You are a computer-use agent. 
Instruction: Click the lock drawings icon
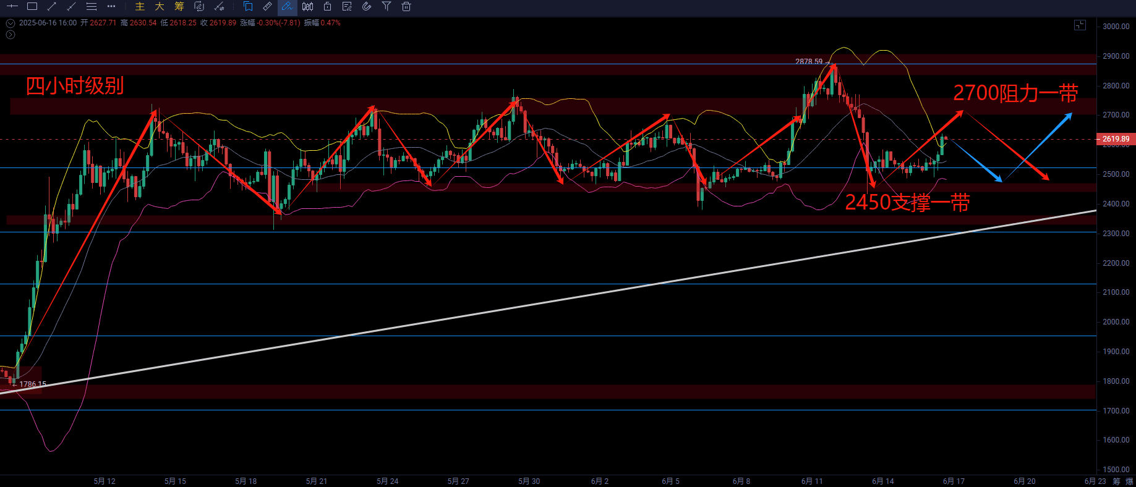click(x=327, y=7)
